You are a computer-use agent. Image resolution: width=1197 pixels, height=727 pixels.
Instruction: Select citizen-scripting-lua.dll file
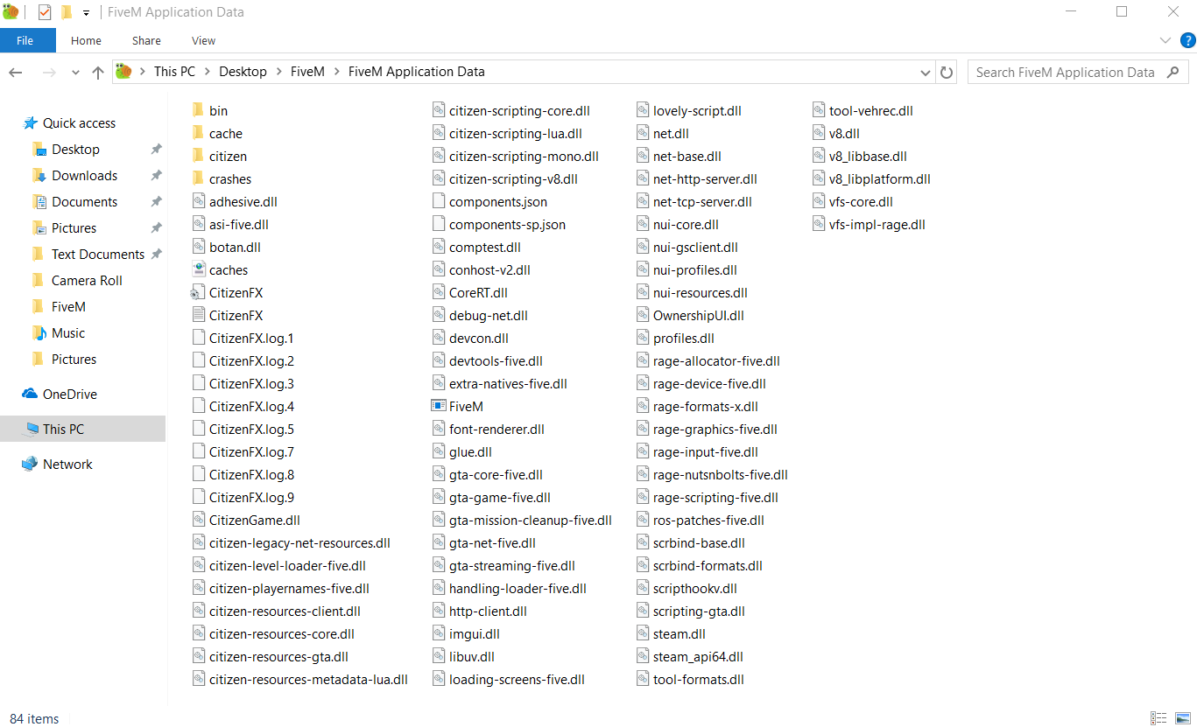507,133
